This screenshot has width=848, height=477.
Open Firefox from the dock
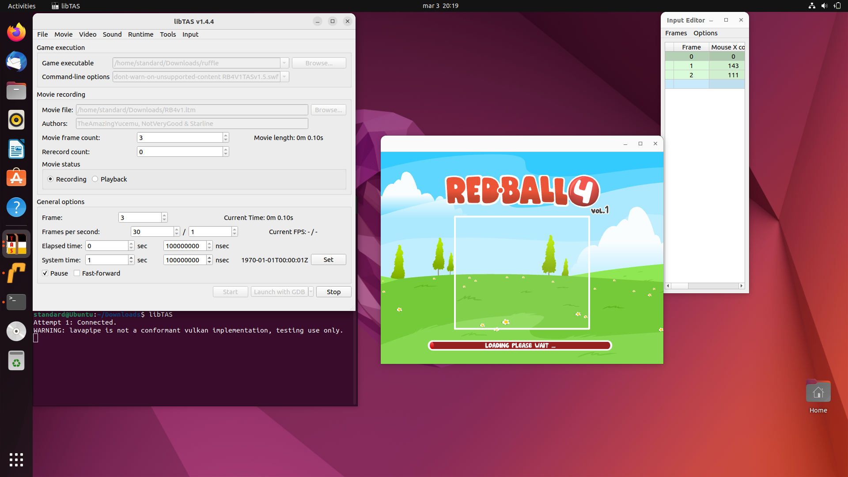16,32
